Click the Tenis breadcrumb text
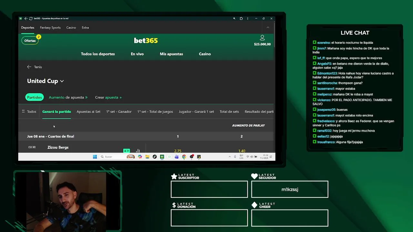The height and width of the screenshot is (232, 413). coord(38,67)
